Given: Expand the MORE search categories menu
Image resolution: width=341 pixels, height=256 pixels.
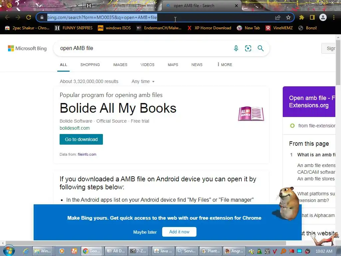Looking at the screenshot, I should pyautogui.click(x=225, y=65).
